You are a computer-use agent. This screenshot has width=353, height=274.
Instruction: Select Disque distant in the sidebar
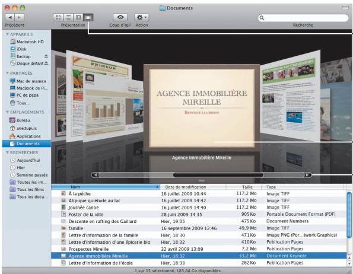27,63
